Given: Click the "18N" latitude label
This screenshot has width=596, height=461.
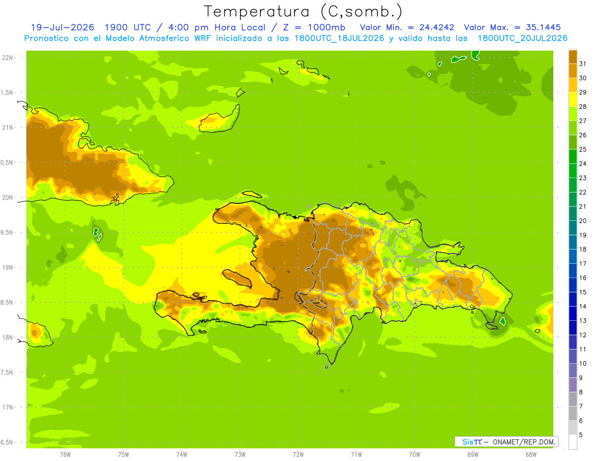Looking at the screenshot, I should [x=8, y=337].
